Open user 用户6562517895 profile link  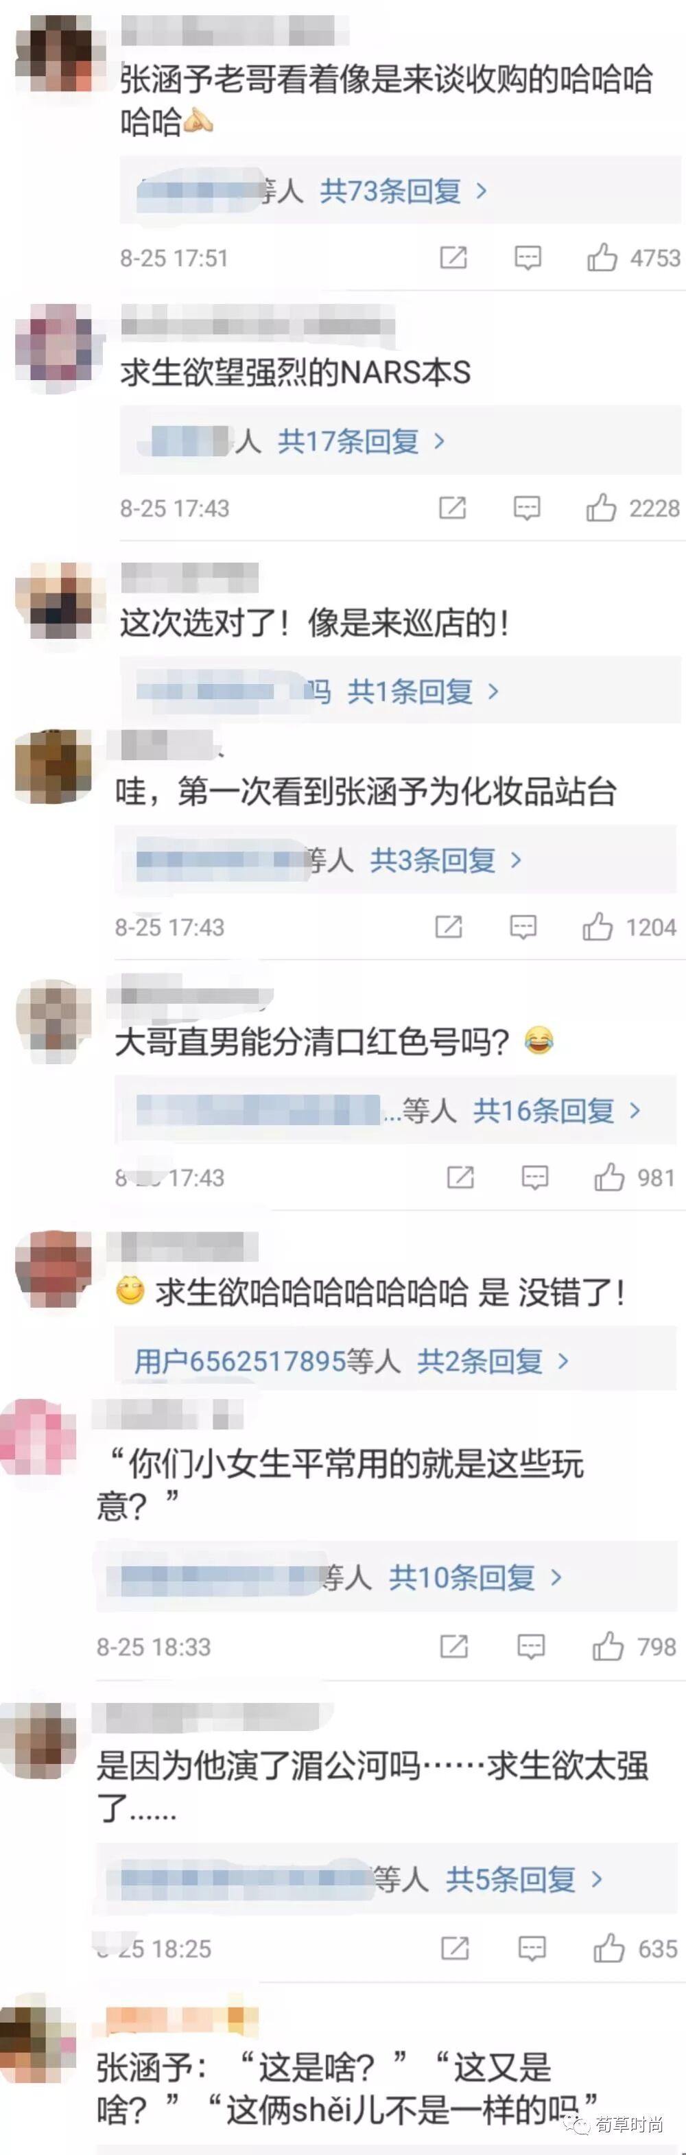(x=240, y=1361)
